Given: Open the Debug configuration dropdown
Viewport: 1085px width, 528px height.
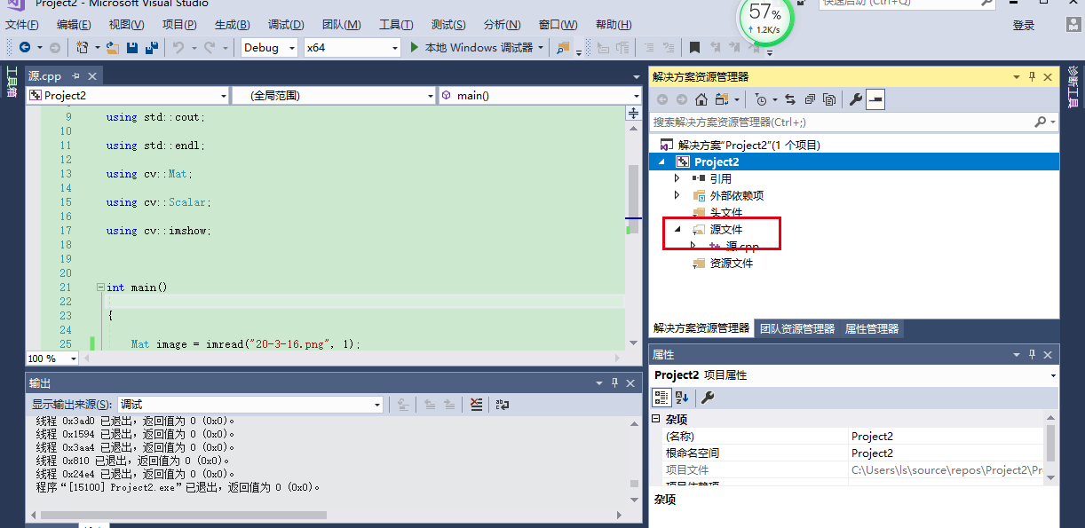Looking at the screenshot, I should click(291, 48).
